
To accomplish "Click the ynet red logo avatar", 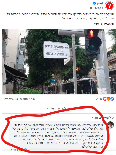I will (x=109, y=6).
